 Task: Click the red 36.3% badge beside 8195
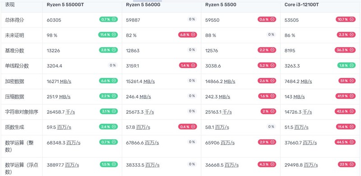coord(345,50)
